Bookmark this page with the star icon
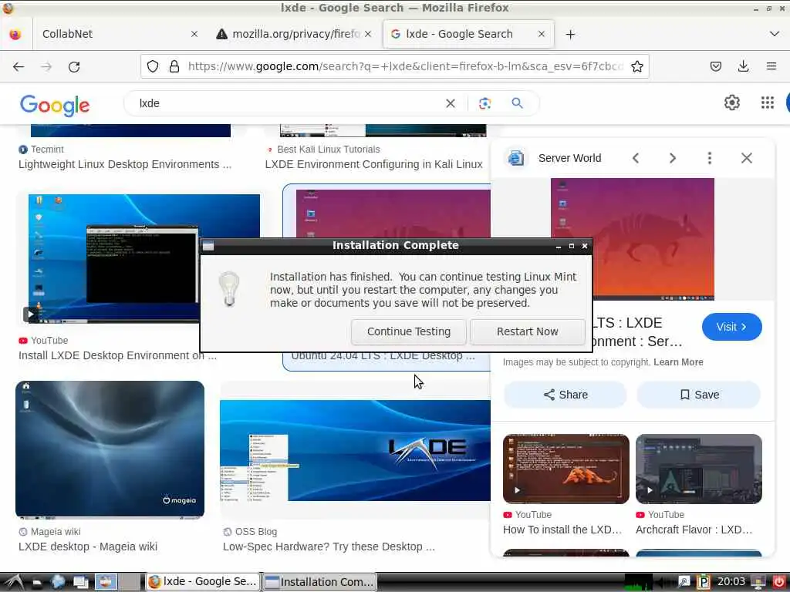The width and height of the screenshot is (790, 592). (x=636, y=66)
